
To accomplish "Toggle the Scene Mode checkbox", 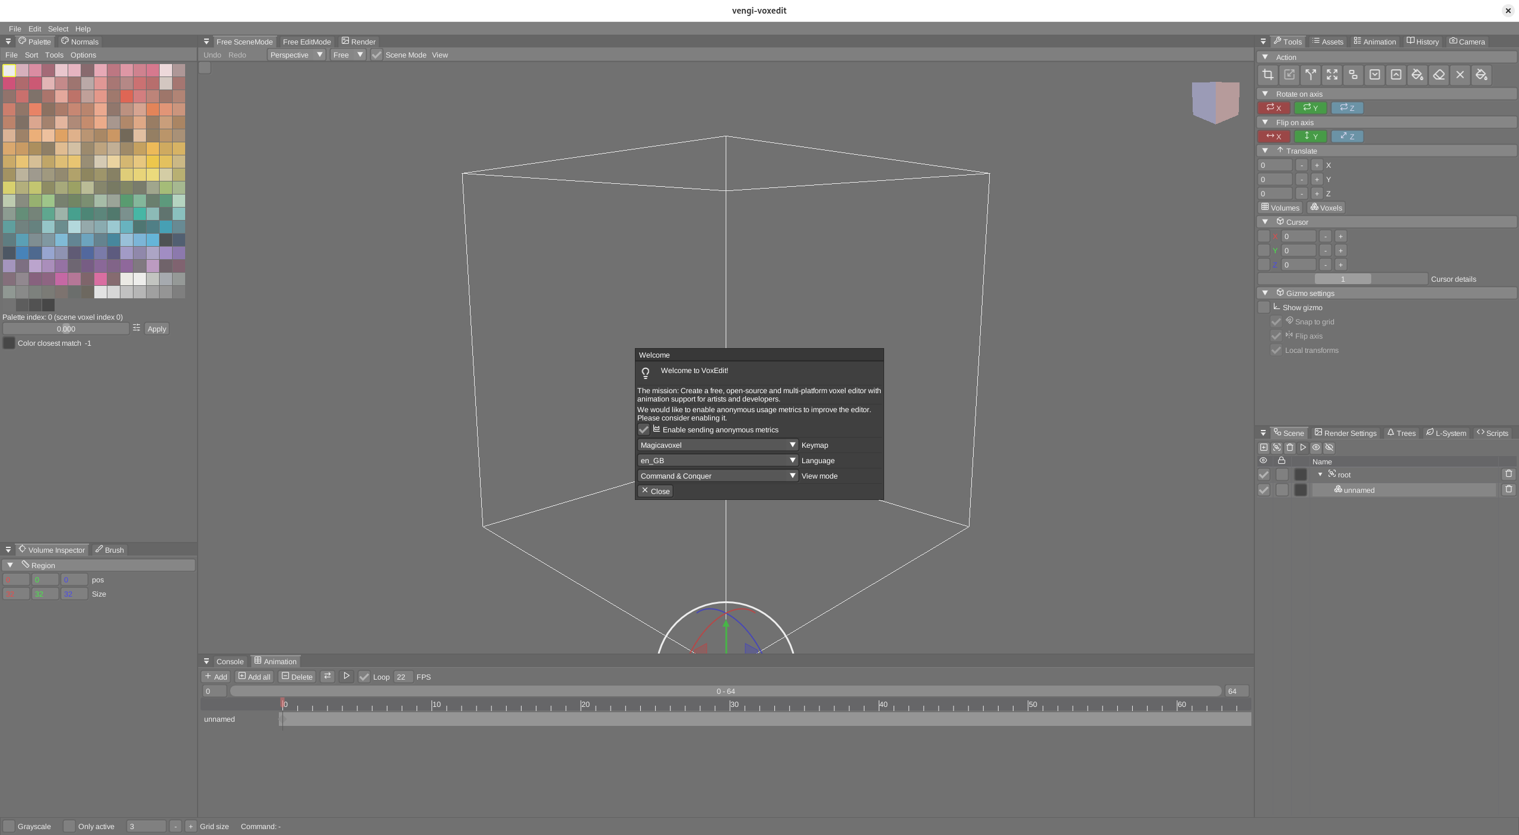I will point(377,55).
